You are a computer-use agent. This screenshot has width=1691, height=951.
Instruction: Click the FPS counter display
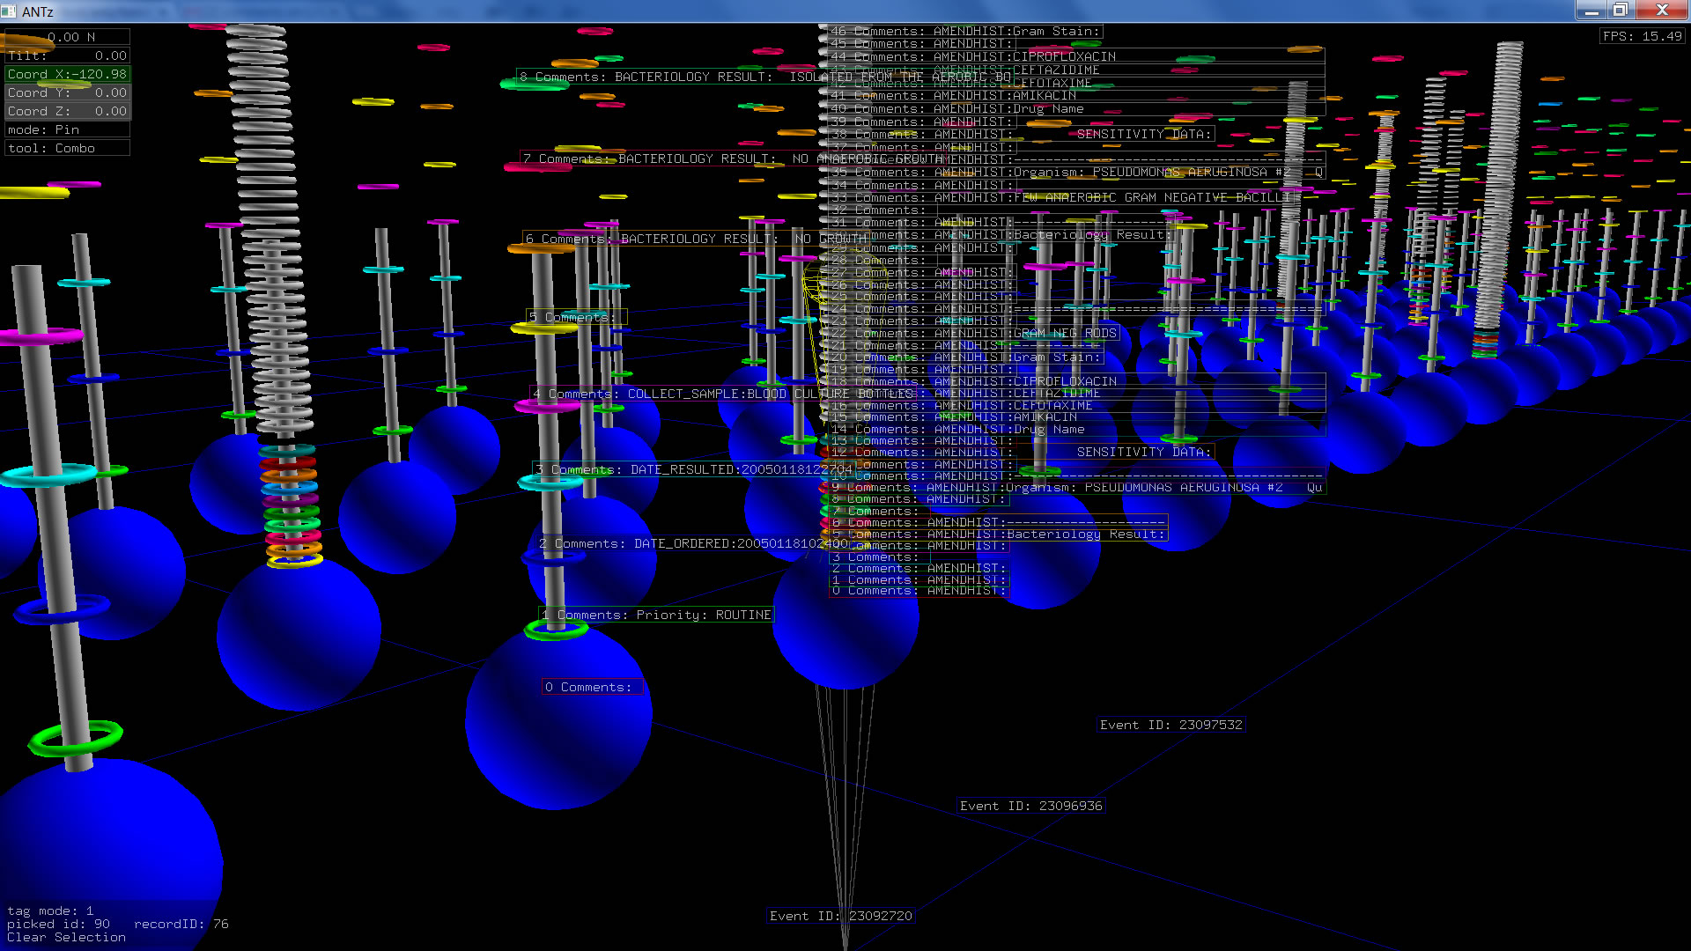click(x=1642, y=36)
